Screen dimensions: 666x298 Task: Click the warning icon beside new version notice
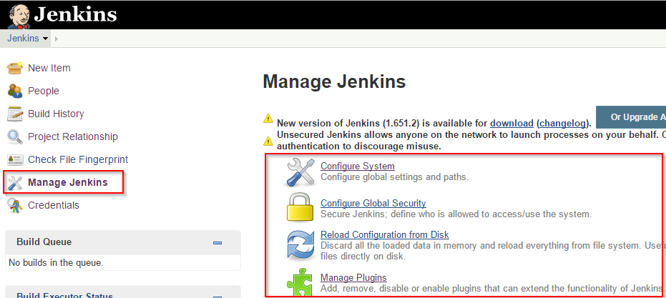click(x=268, y=119)
